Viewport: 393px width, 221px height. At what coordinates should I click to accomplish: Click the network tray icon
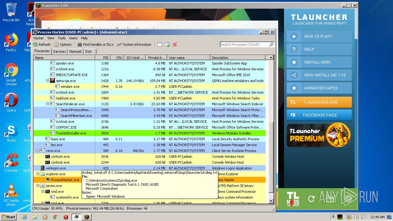coord(349,217)
